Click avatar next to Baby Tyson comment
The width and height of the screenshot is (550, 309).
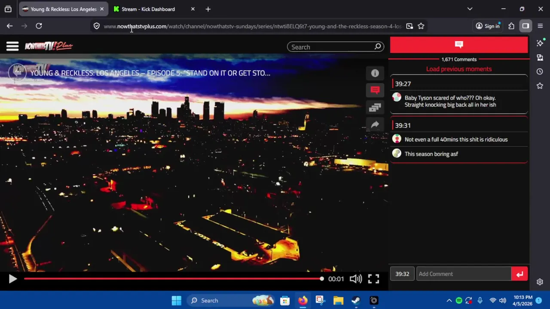[397, 97]
